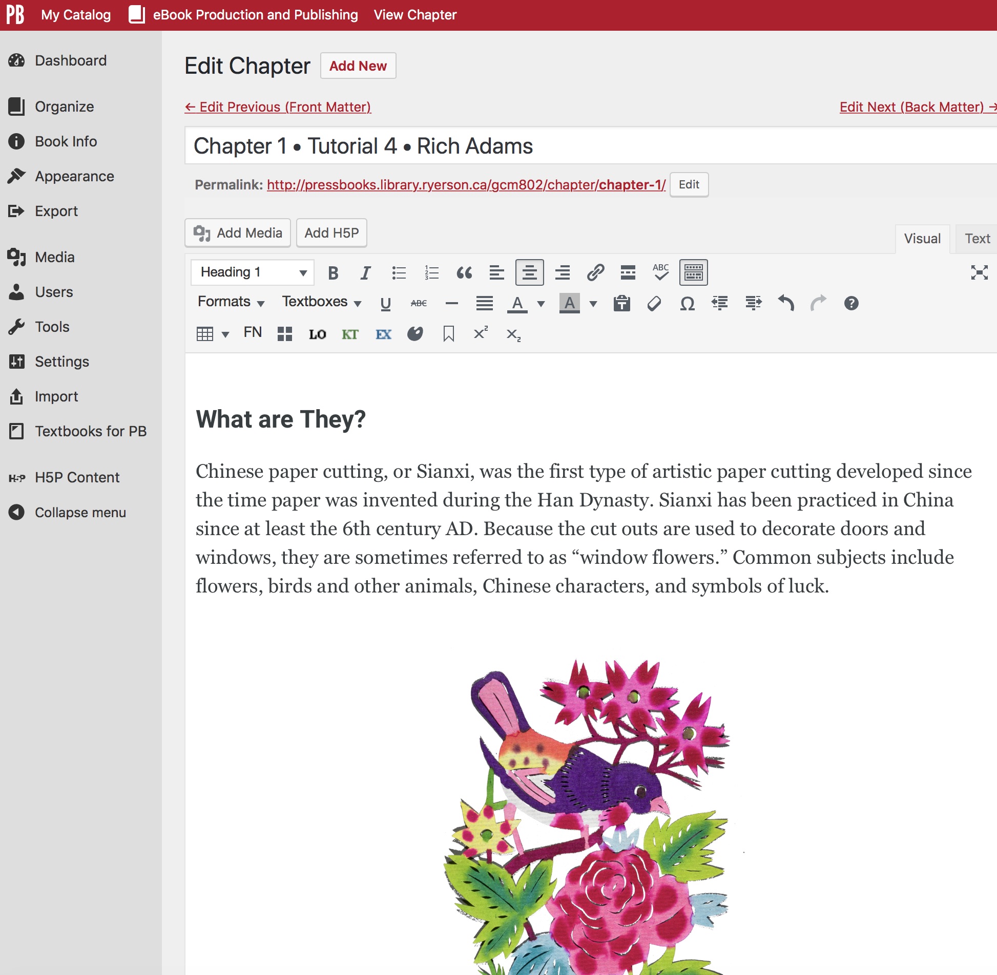This screenshot has width=997, height=975.
Task: Click the superscript icon
Action: click(481, 333)
